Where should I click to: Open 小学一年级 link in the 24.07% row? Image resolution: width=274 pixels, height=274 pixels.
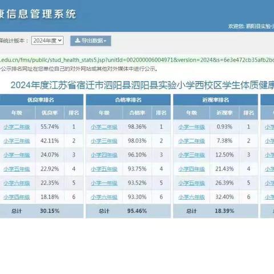point(17,155)
